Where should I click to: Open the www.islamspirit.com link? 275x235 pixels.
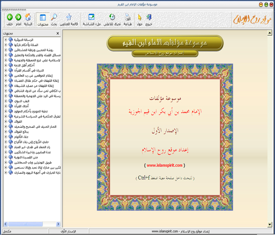click(x=165, y=165)
